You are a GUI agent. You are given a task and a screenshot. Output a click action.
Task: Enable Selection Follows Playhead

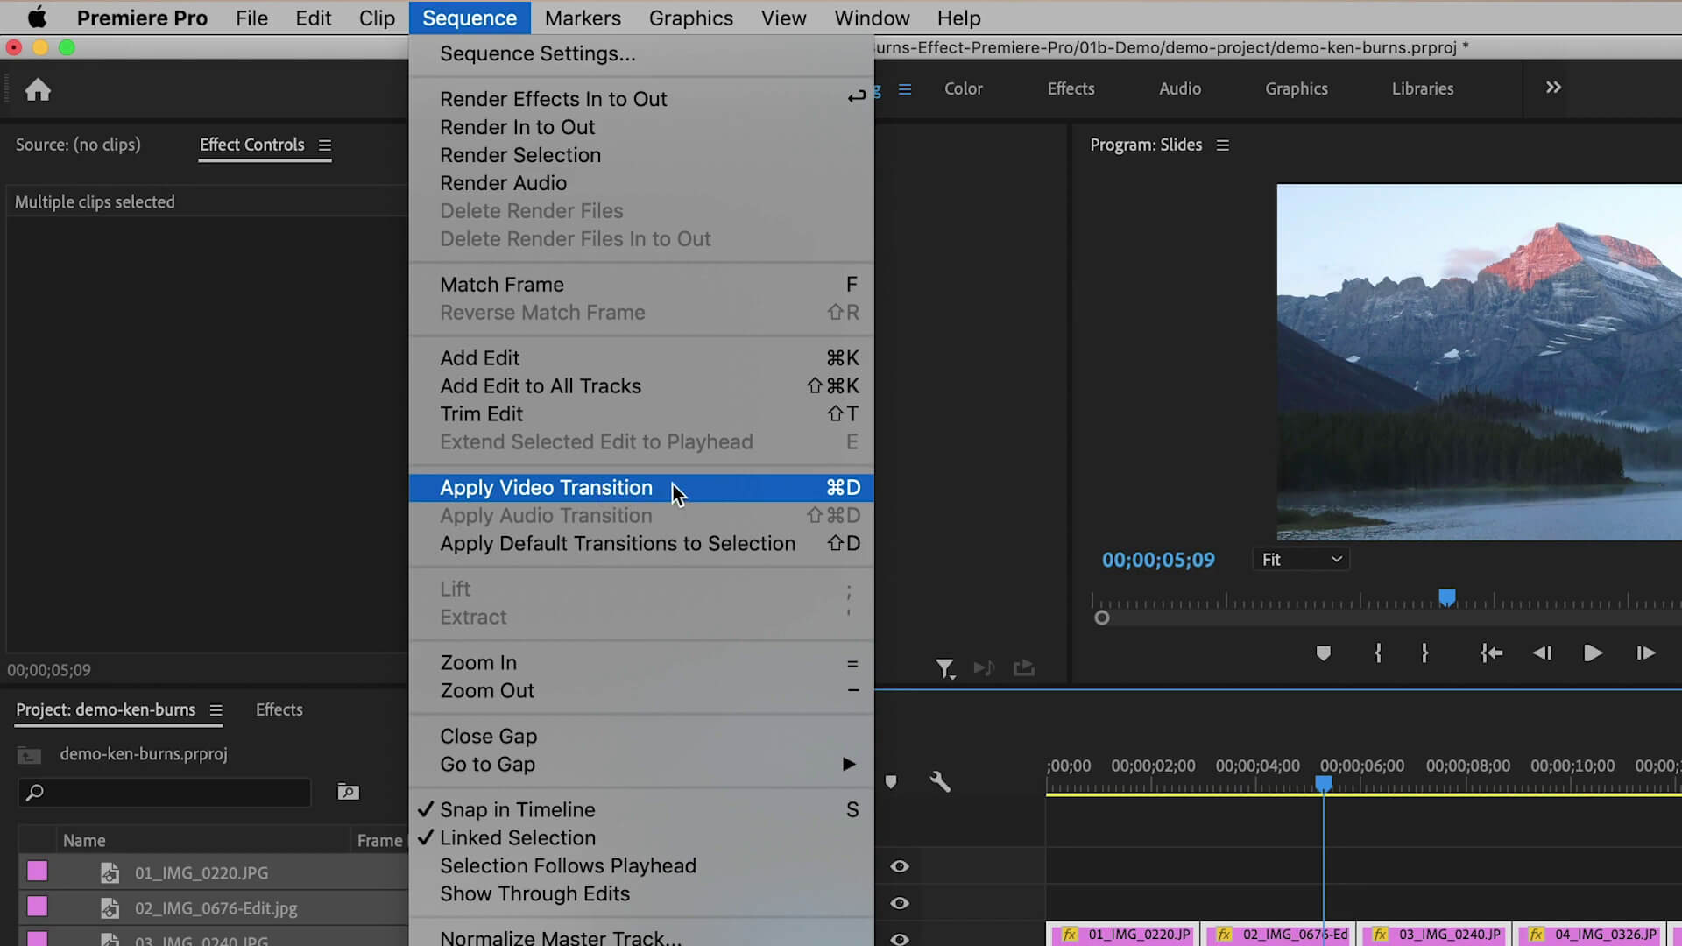[x=641, y=866]
